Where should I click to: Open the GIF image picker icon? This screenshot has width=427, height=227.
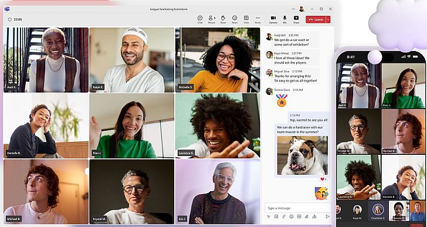pos(299,216)
